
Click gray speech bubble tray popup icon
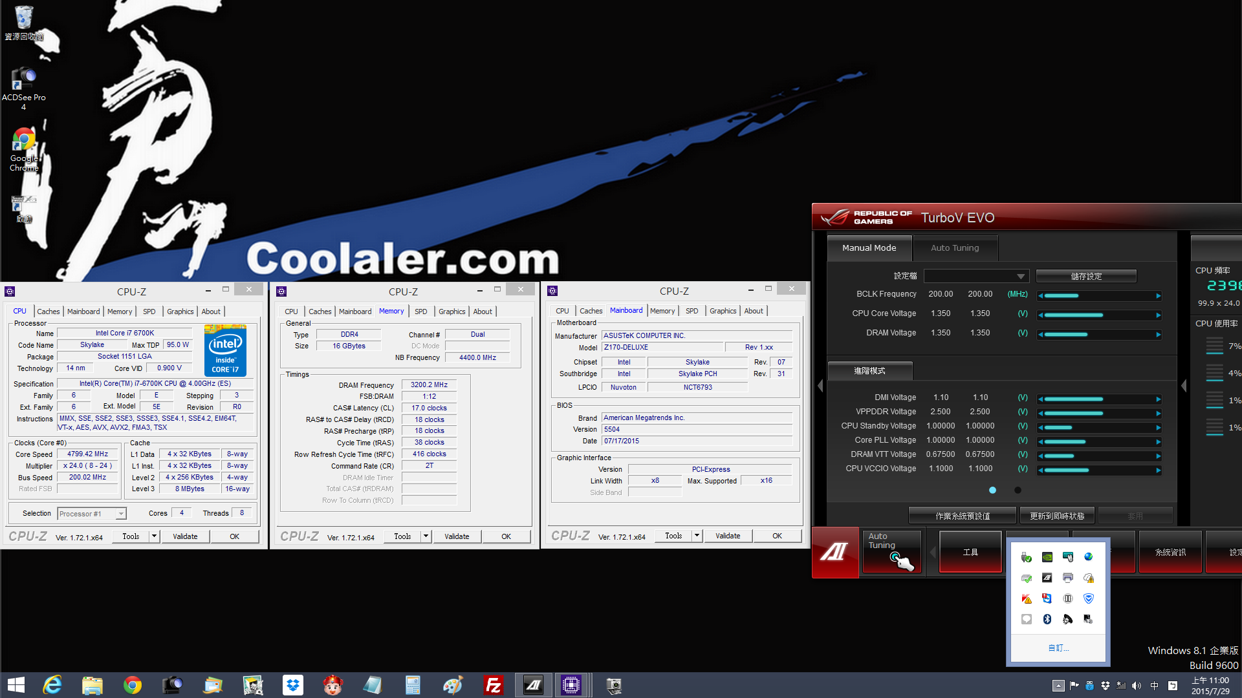tap(1026, 619)
